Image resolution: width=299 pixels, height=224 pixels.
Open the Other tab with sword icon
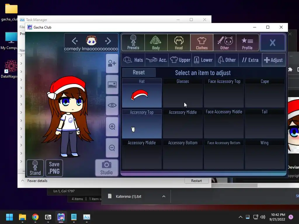tap(225, 42)
